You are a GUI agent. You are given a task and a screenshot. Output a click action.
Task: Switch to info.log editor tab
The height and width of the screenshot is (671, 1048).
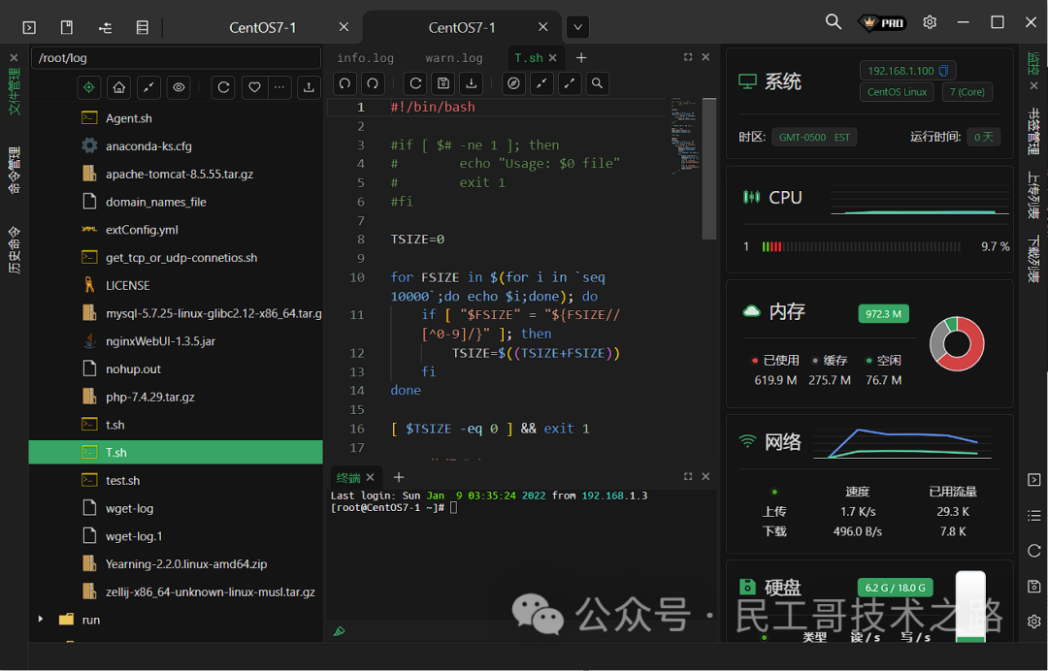coord(365,58)
